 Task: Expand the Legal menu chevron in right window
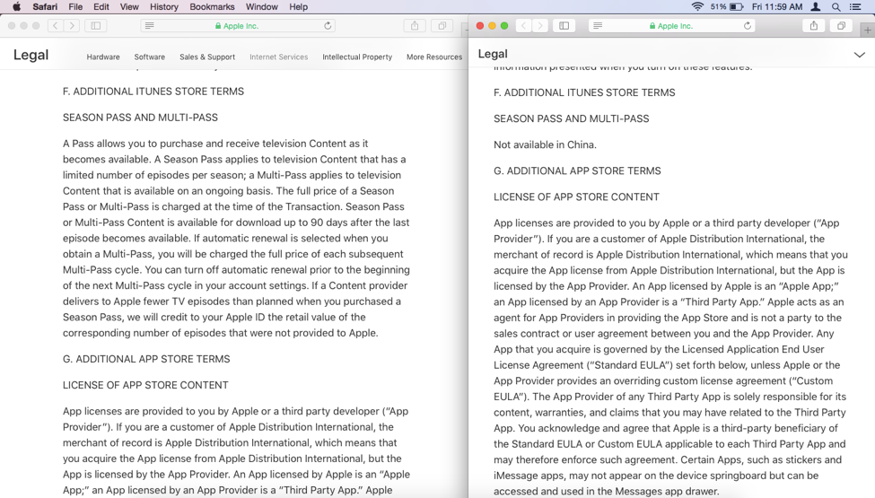point(860,55)
